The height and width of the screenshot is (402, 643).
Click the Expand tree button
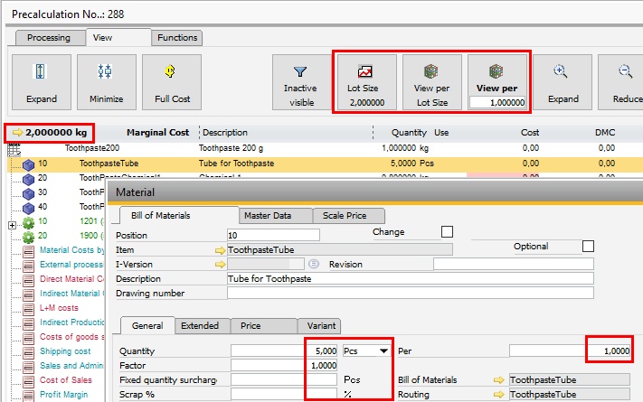pyautogui.click(x=42, y=83)
